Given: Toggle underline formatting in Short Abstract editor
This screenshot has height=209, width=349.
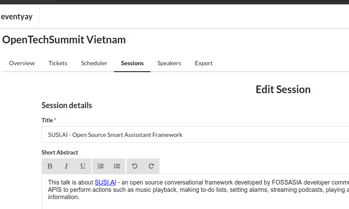Looking at the screenshot, I should coord(83,166).
